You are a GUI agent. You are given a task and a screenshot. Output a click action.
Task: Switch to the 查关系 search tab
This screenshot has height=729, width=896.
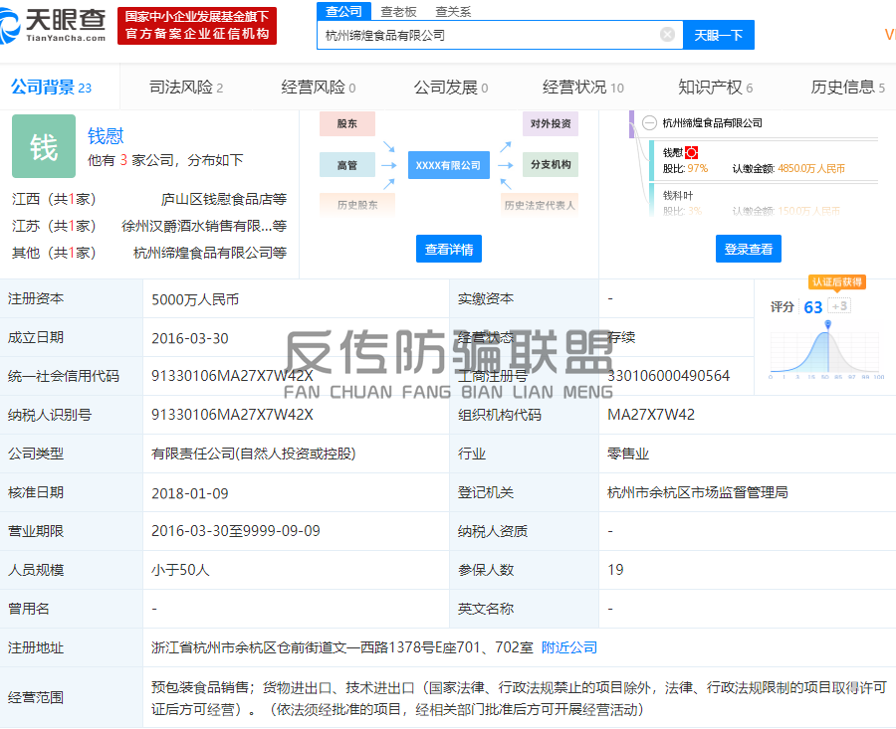[453, 11]
